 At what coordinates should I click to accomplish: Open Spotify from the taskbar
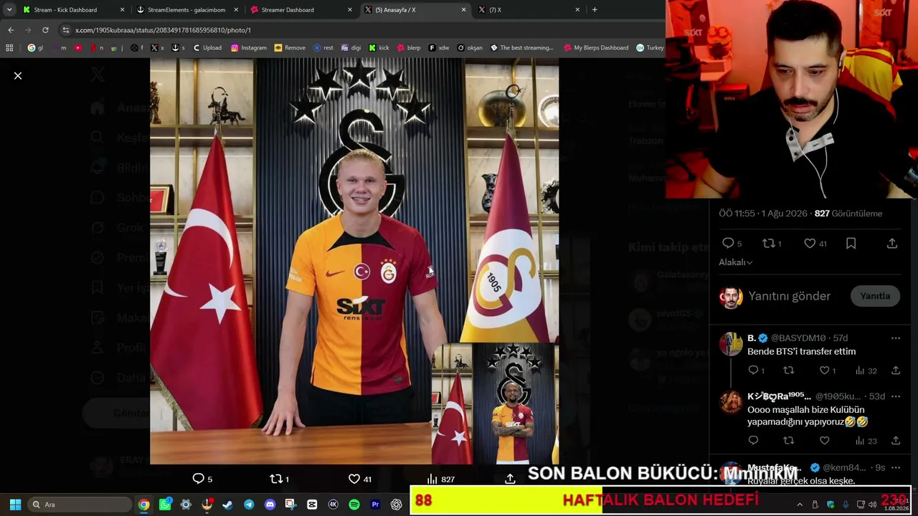(354, 505)
